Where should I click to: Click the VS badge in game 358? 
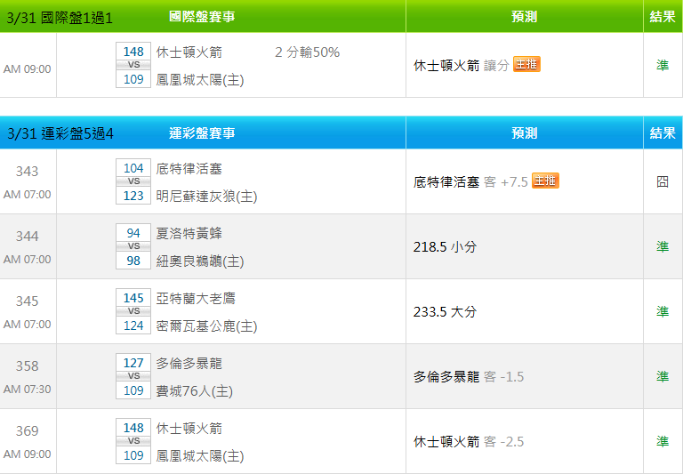pyautogui.click(x=133, y=376)
